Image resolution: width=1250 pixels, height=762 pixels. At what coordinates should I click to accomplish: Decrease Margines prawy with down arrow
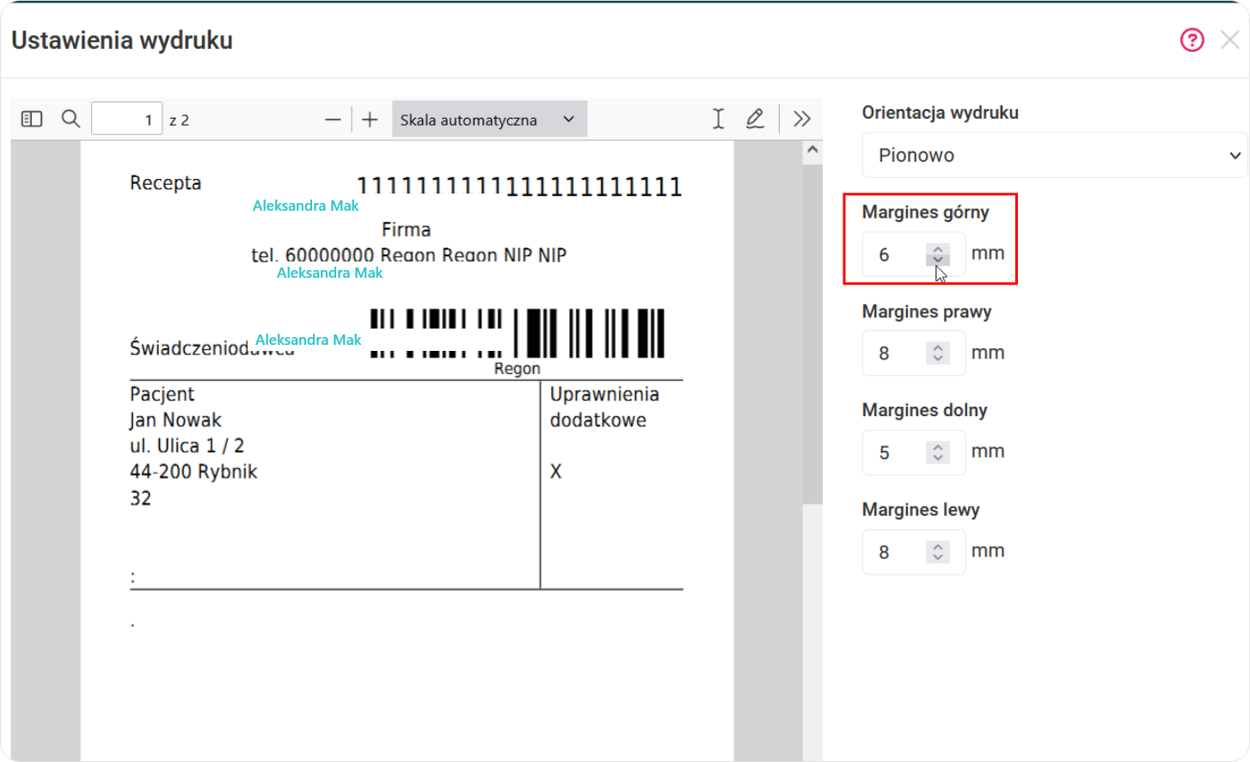click(938, 359)
